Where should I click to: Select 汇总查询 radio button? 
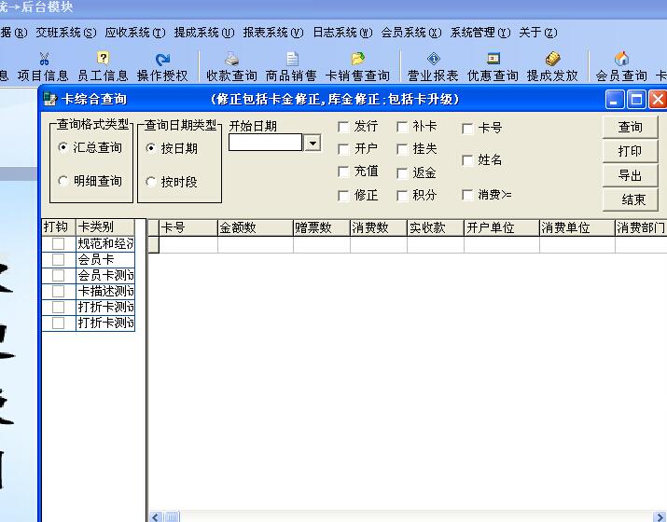(x=63, y=147)
